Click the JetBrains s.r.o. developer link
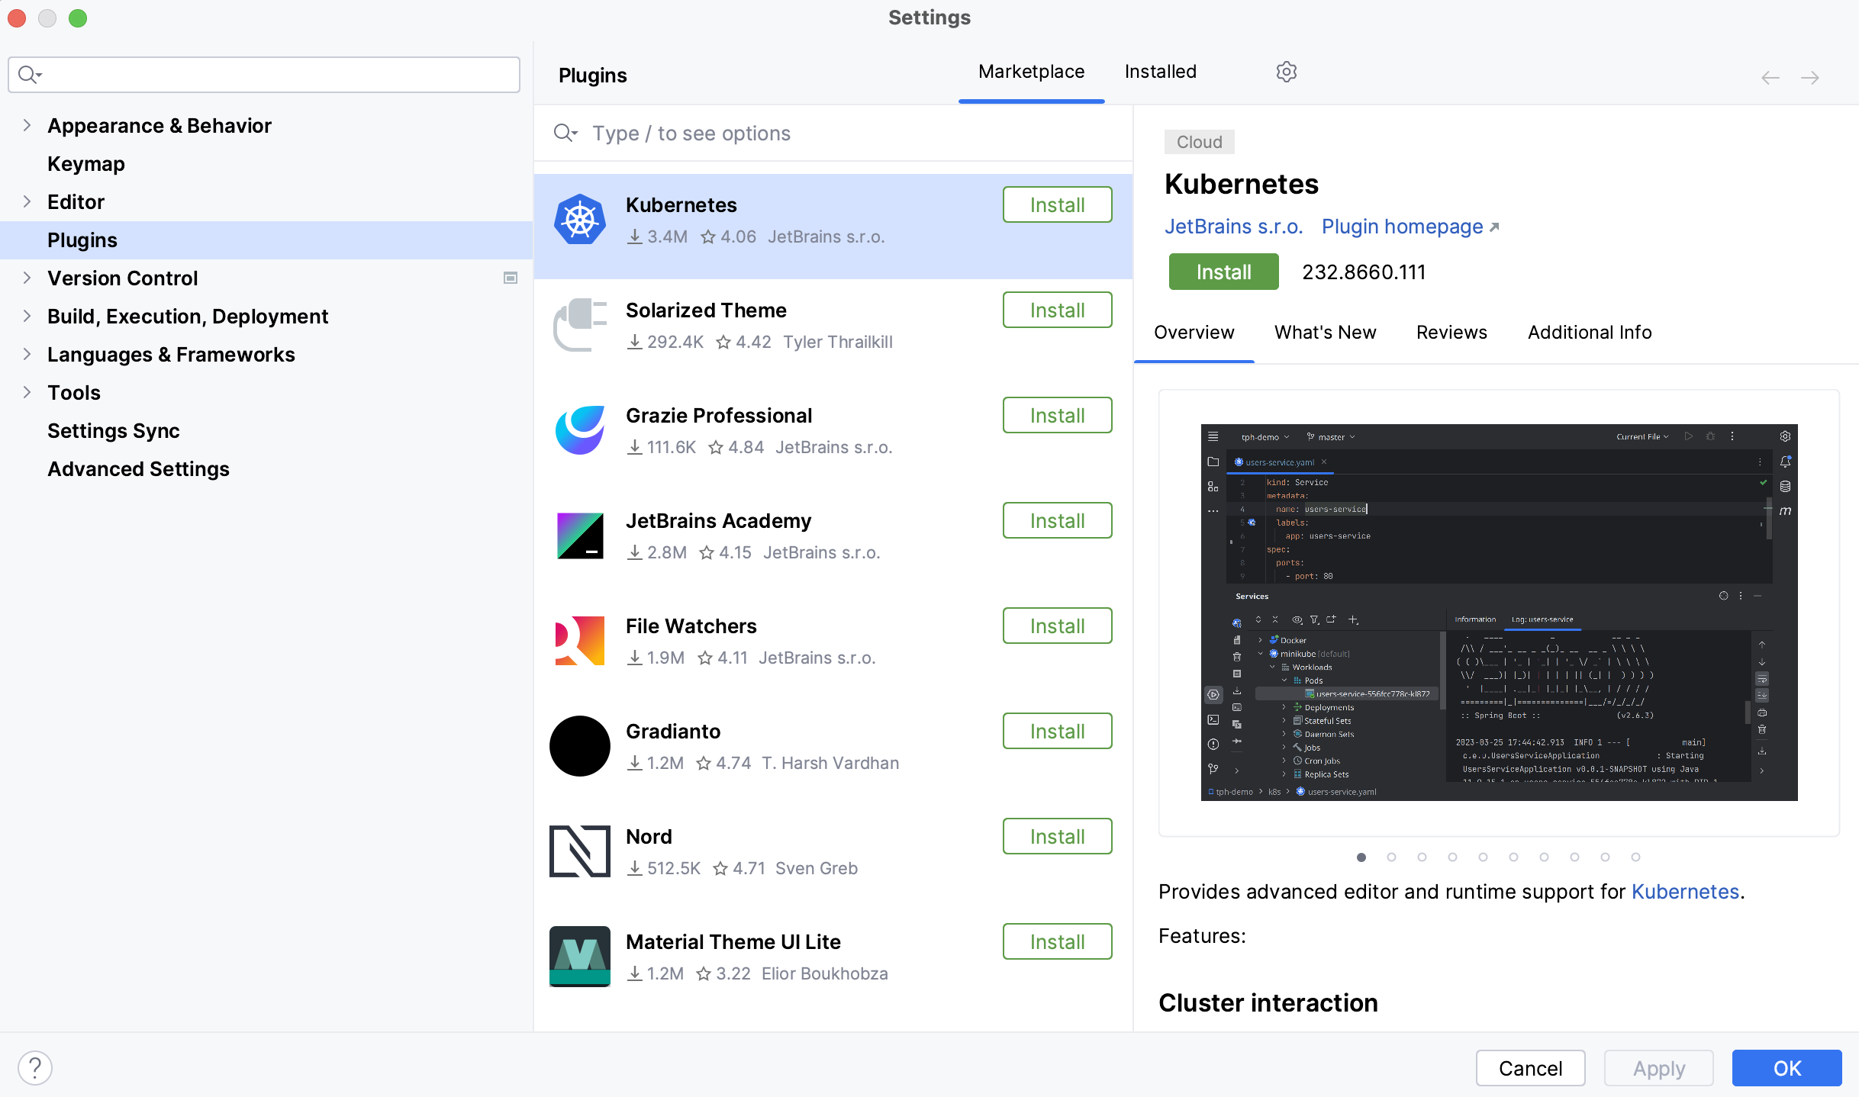 [1232, 226]
